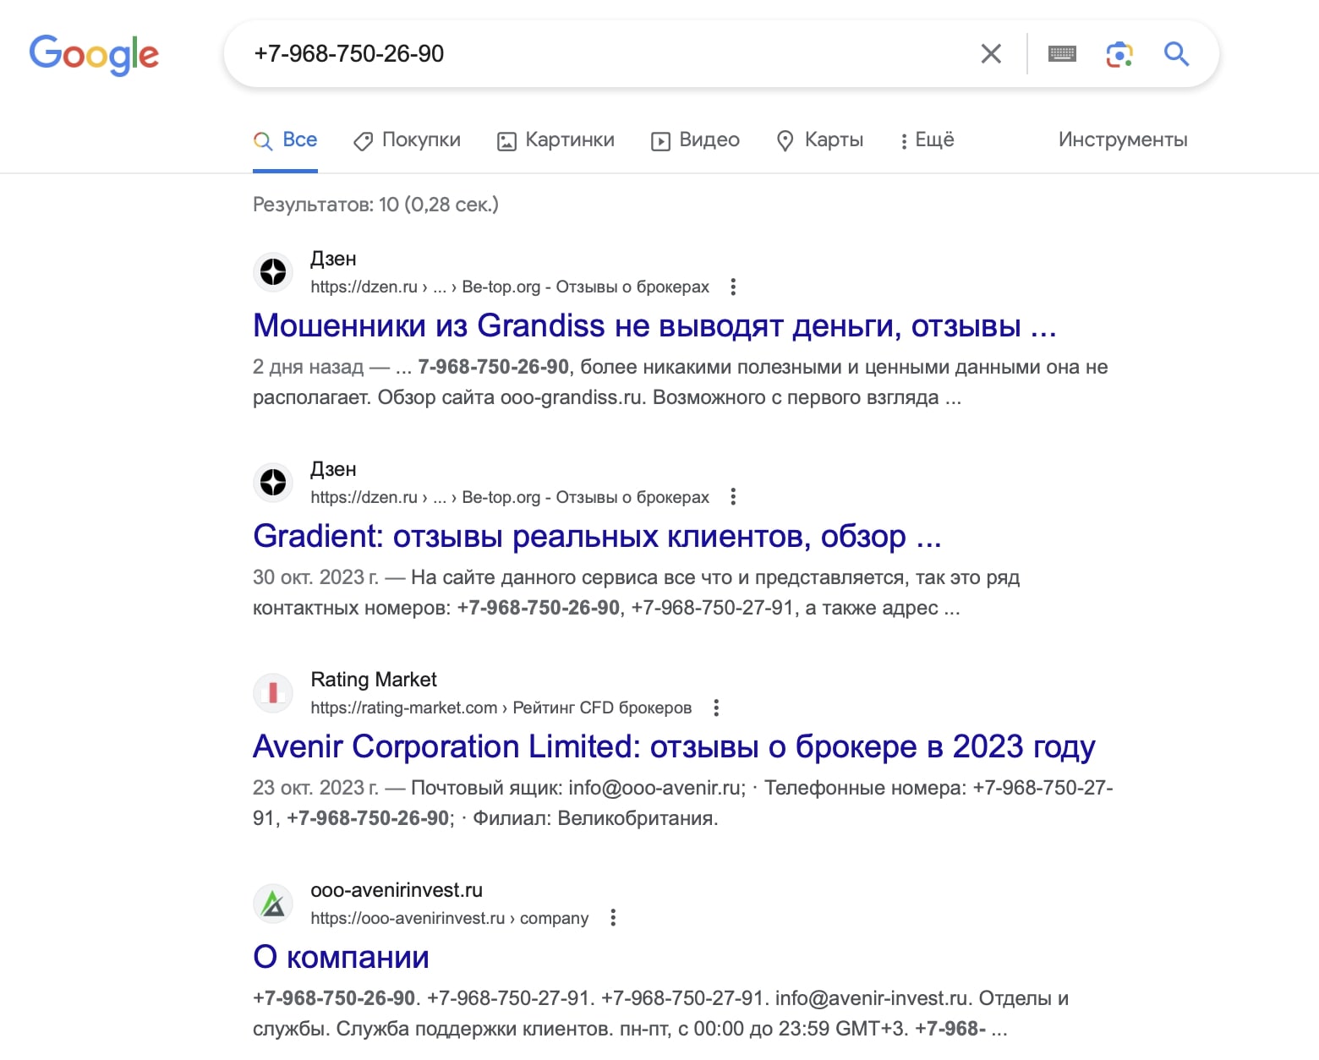This screenshot has height=1060, width=1319.
Task: Click the Карты pin icon
Action: [785, 141]
